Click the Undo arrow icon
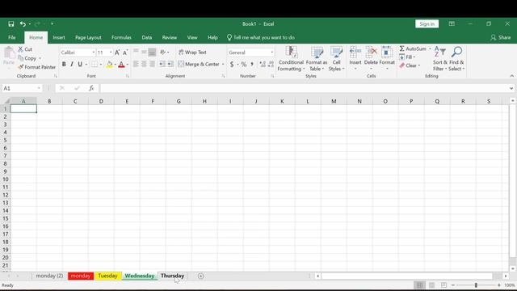This screenshot has height=291, width=517. (x=23, y=23)
